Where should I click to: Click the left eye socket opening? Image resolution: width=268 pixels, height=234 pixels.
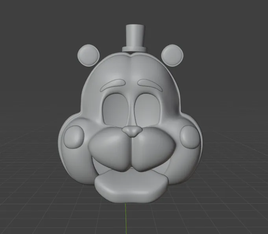coord(116,110)
